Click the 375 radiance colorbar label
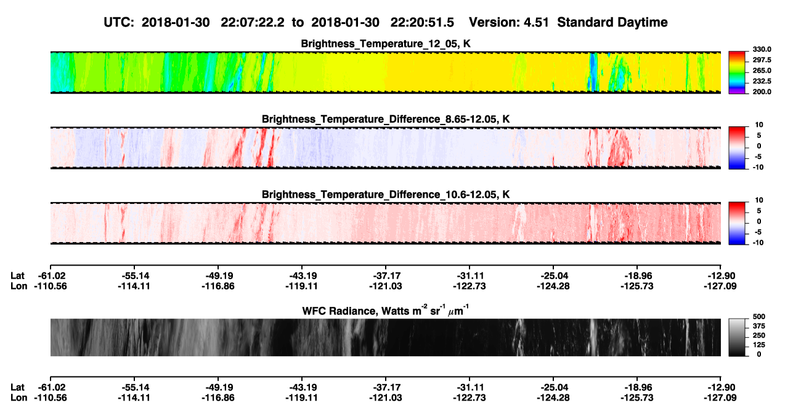801x411 pixels. 758,326
